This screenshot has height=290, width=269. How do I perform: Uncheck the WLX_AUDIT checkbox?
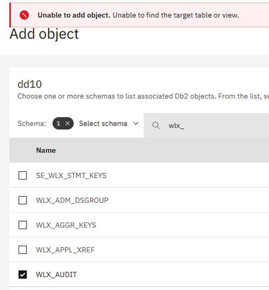coord(22,274)
